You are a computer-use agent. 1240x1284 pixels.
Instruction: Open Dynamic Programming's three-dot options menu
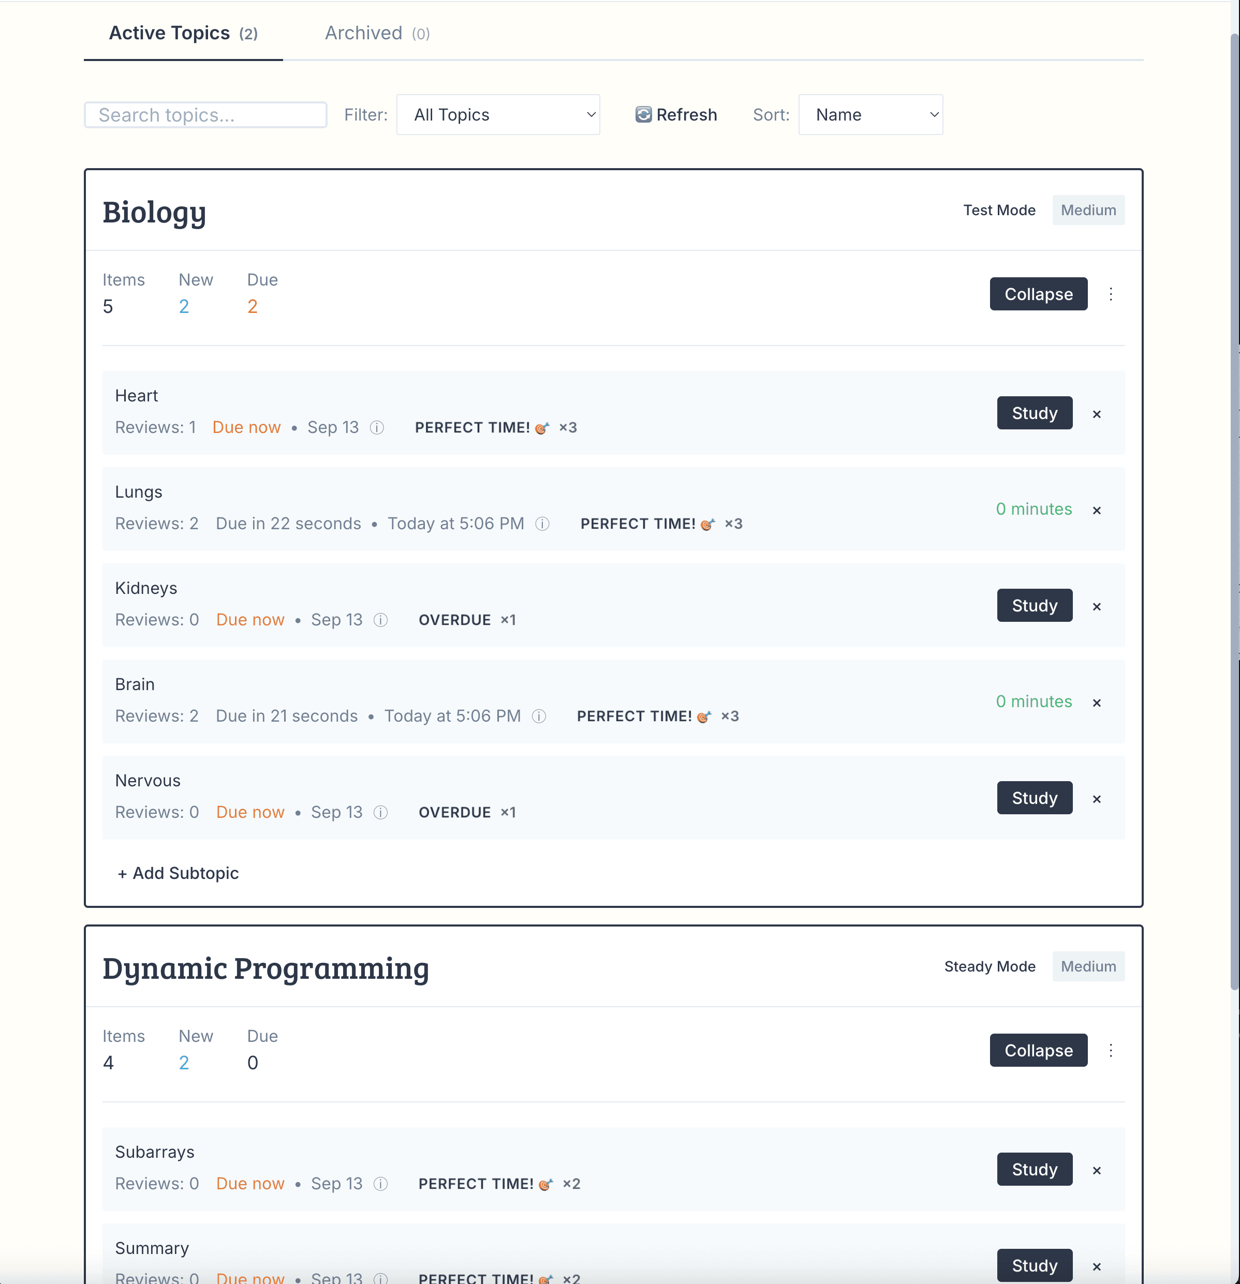coord(1112,1050)
